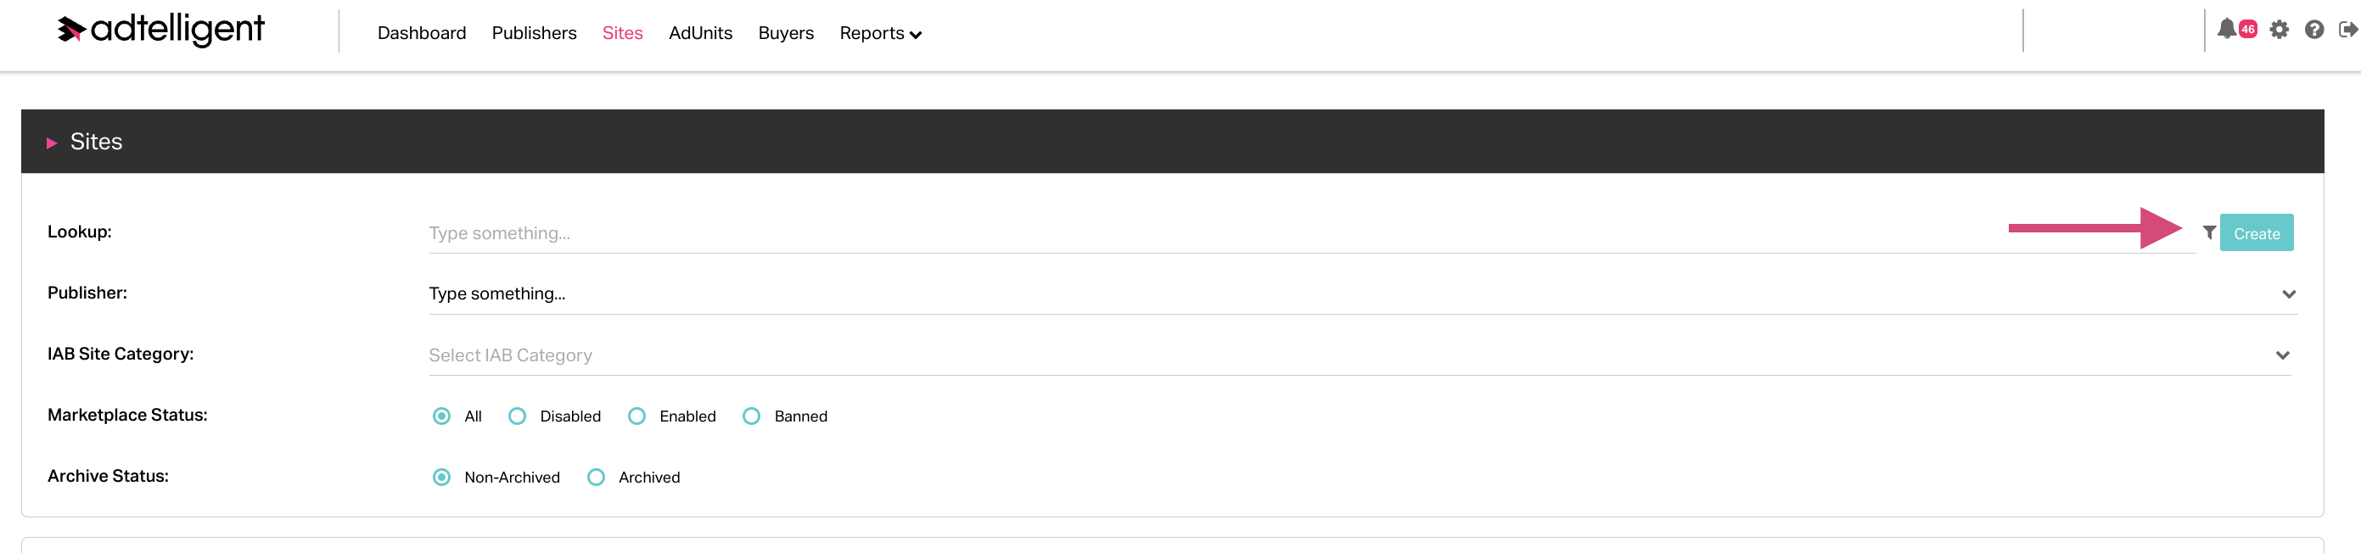Select the All marketplace status
The height and width of the screenshot is (553, 2361).
pyautogui.click(x=442, y=416)
